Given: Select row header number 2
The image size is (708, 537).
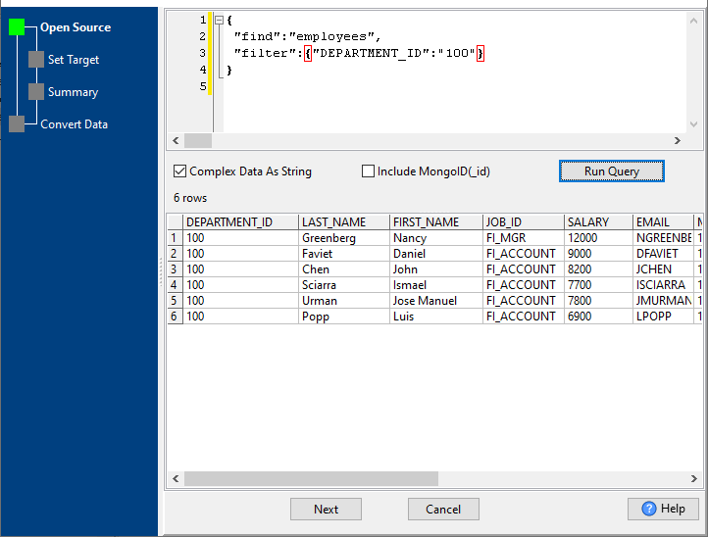Looking at the screenshot, I should click(175, 254).
